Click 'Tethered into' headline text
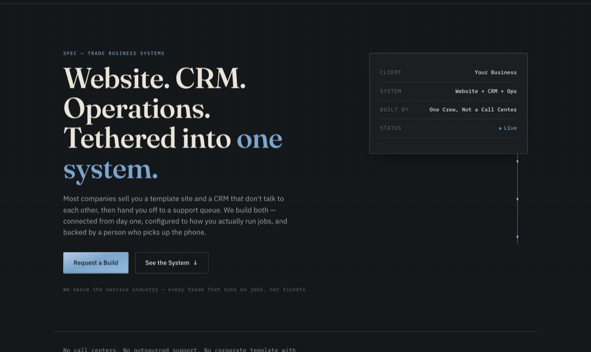Image resolution: width=591 pixels, height=352 pixels. point(147,138)
